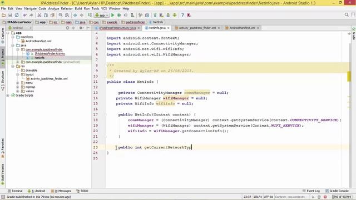The image size is (356, 200).
Task: Click the Cut scissors icon
Action: coord(39,15)
